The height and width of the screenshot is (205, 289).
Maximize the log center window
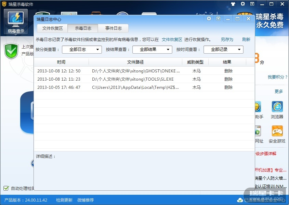(x=237, y=18)
